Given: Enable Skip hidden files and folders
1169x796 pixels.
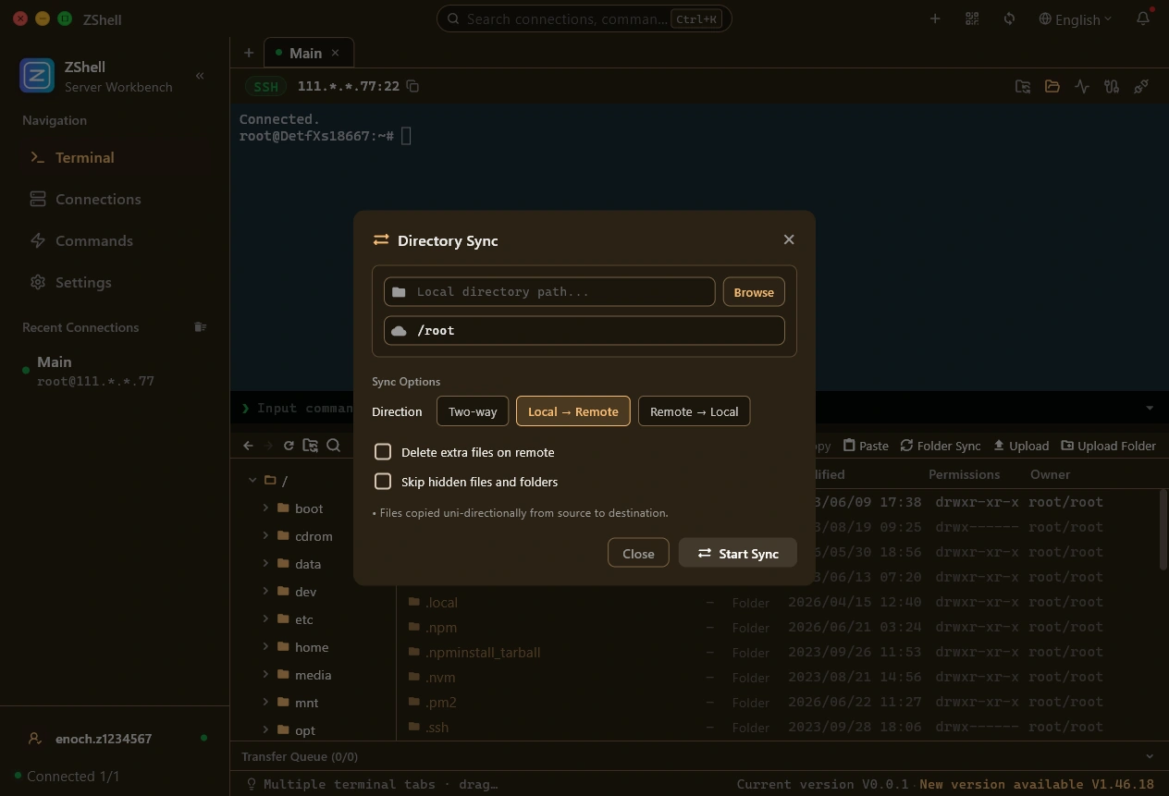Looking at the screenshot, I should [x=383, y=482].
